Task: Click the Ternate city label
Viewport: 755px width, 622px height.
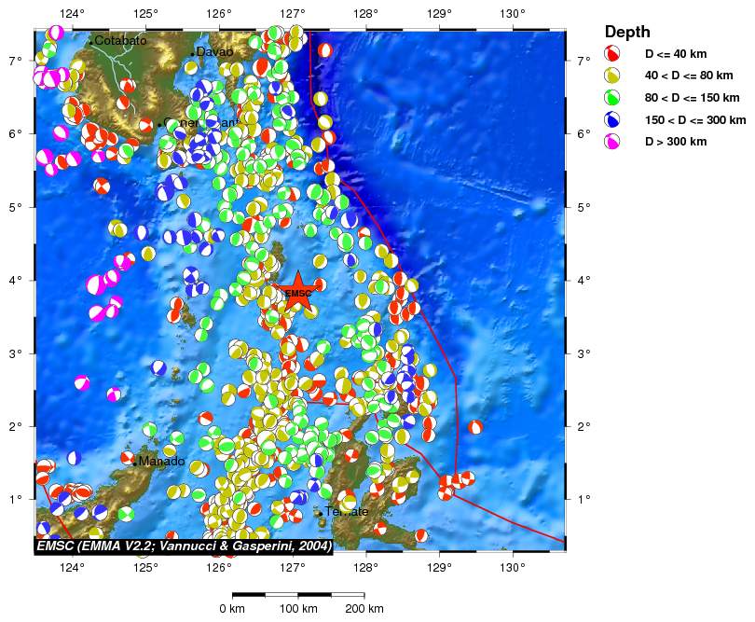Action: pyautogui.click(x=347, y=512)
